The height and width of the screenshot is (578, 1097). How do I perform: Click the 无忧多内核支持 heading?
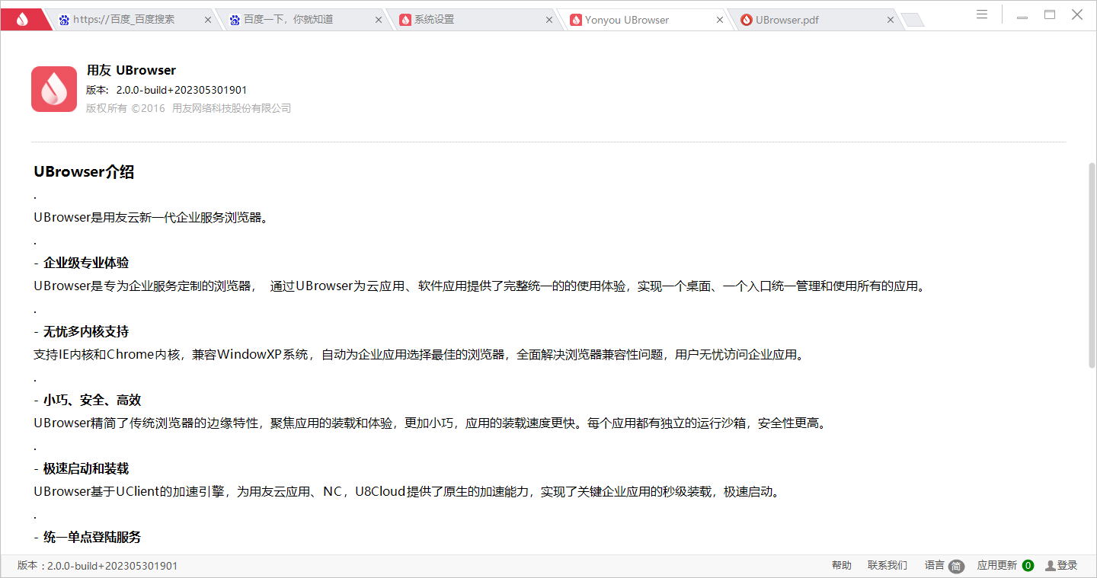tap(86, 331)
